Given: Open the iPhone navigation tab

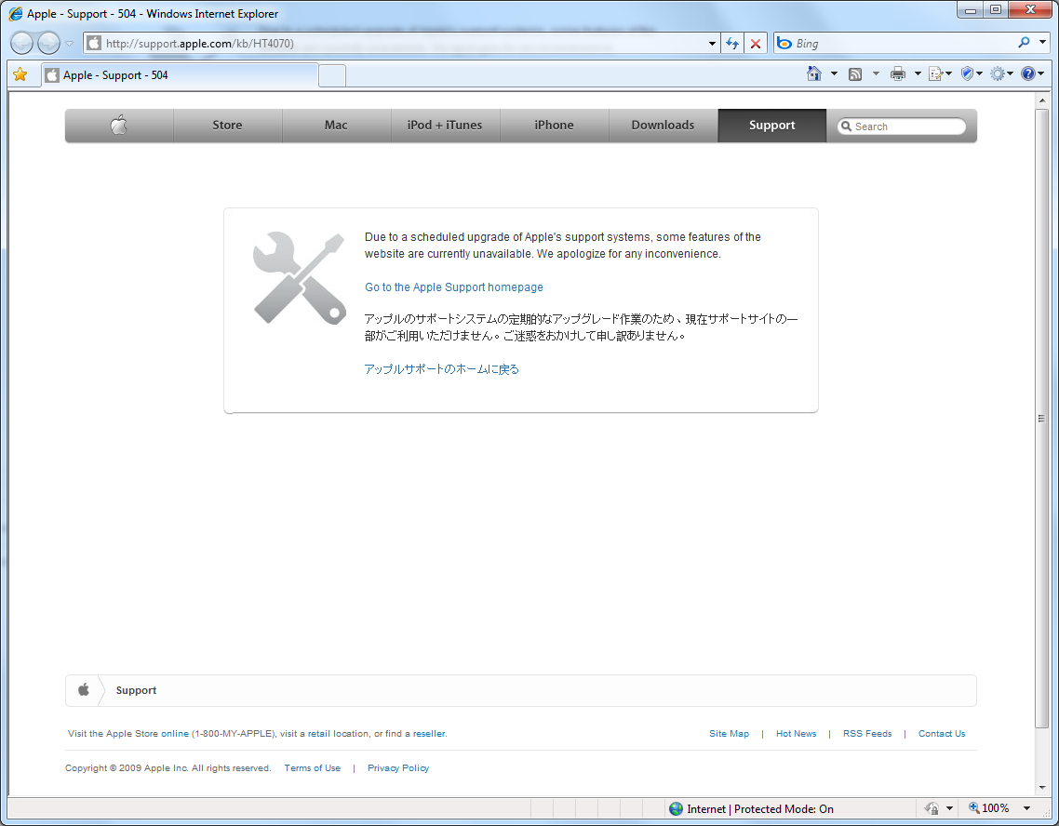Looking at the screenshot, I should point(554,125).
